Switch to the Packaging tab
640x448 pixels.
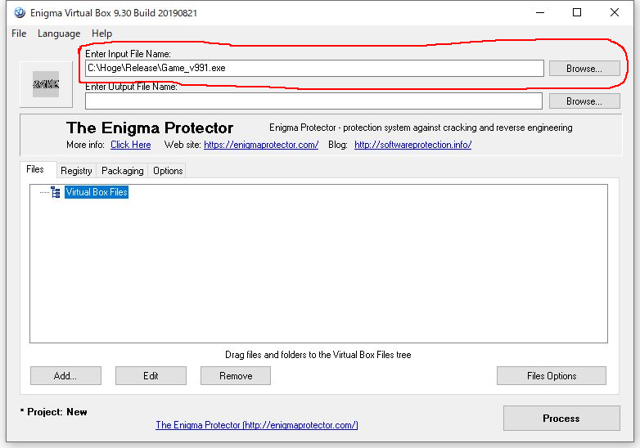tap(123, 171)
